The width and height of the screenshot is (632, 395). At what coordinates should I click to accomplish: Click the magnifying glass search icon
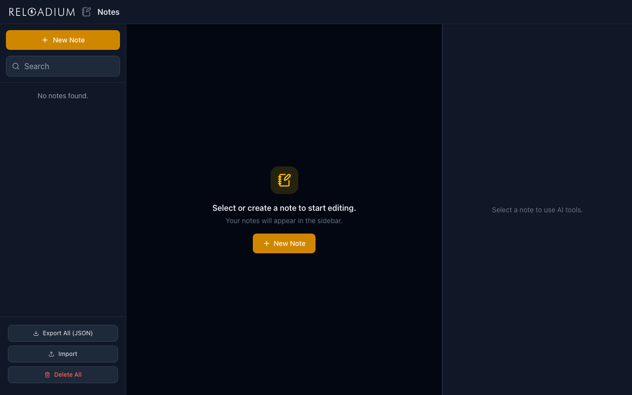click(x=16, y=66)
